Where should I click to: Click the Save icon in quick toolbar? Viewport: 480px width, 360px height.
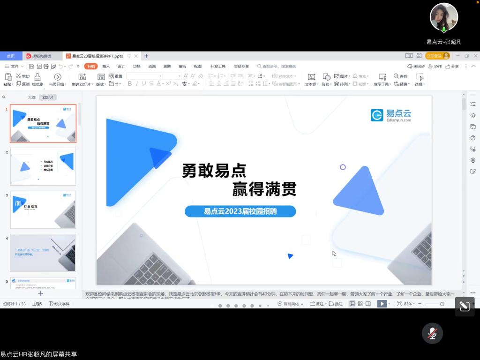31,66
